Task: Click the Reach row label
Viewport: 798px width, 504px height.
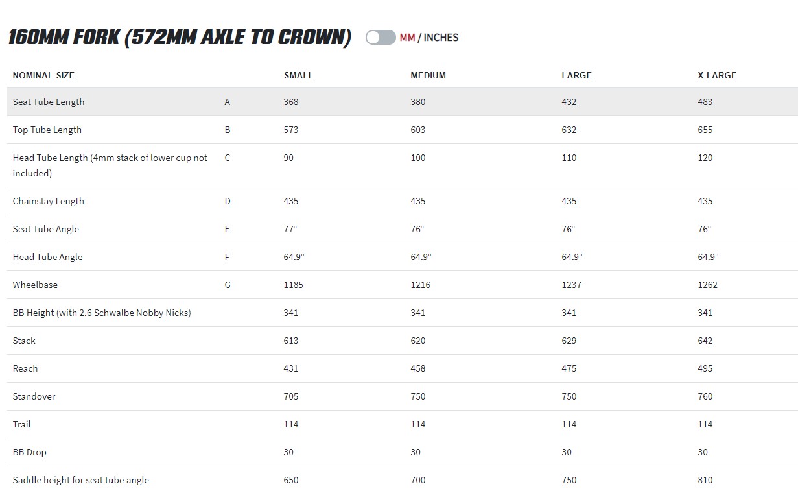Action: pos(25,368)
